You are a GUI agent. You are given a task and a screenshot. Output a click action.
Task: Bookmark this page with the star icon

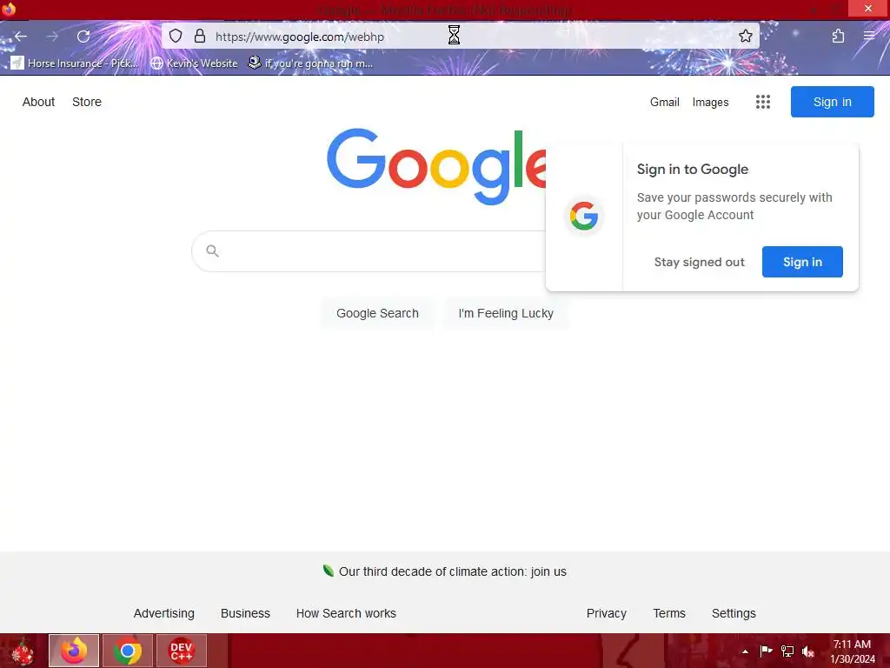745,37
